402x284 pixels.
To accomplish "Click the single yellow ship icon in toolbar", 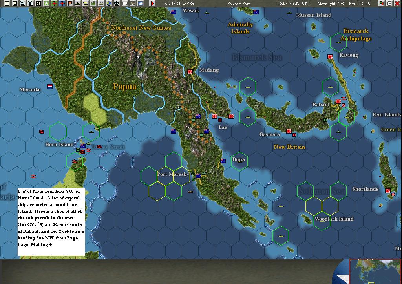I will click(77, 3).
